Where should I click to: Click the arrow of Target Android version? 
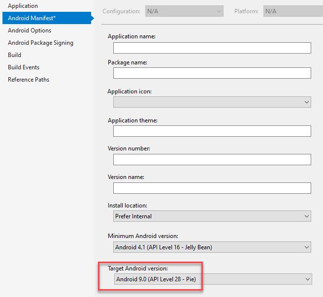[308, 279]
